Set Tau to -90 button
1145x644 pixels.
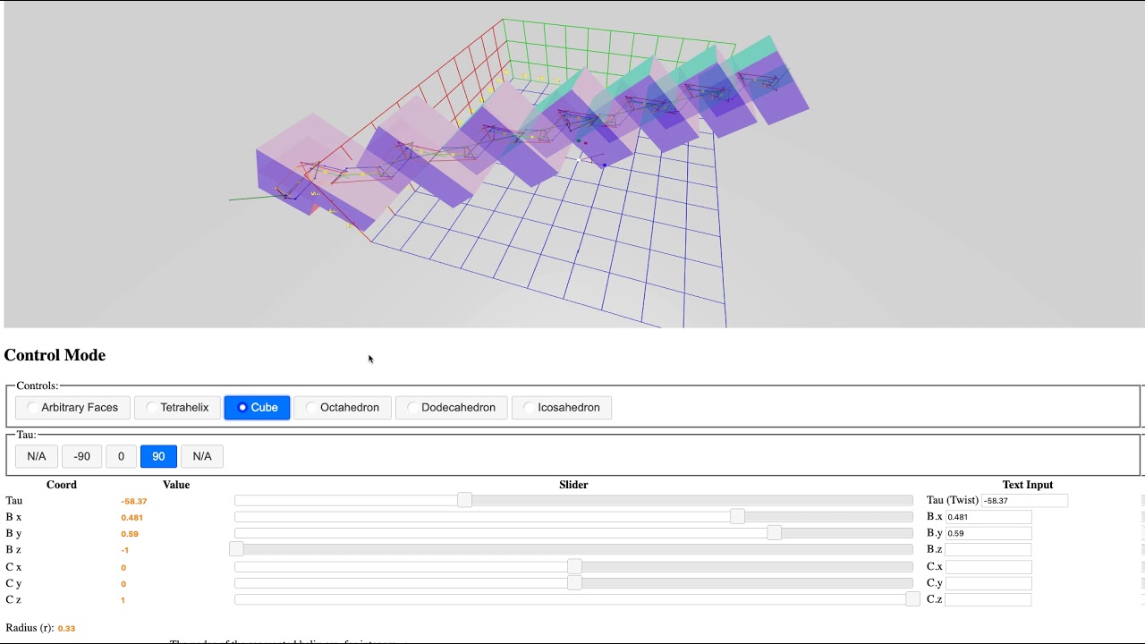(81, 456)
